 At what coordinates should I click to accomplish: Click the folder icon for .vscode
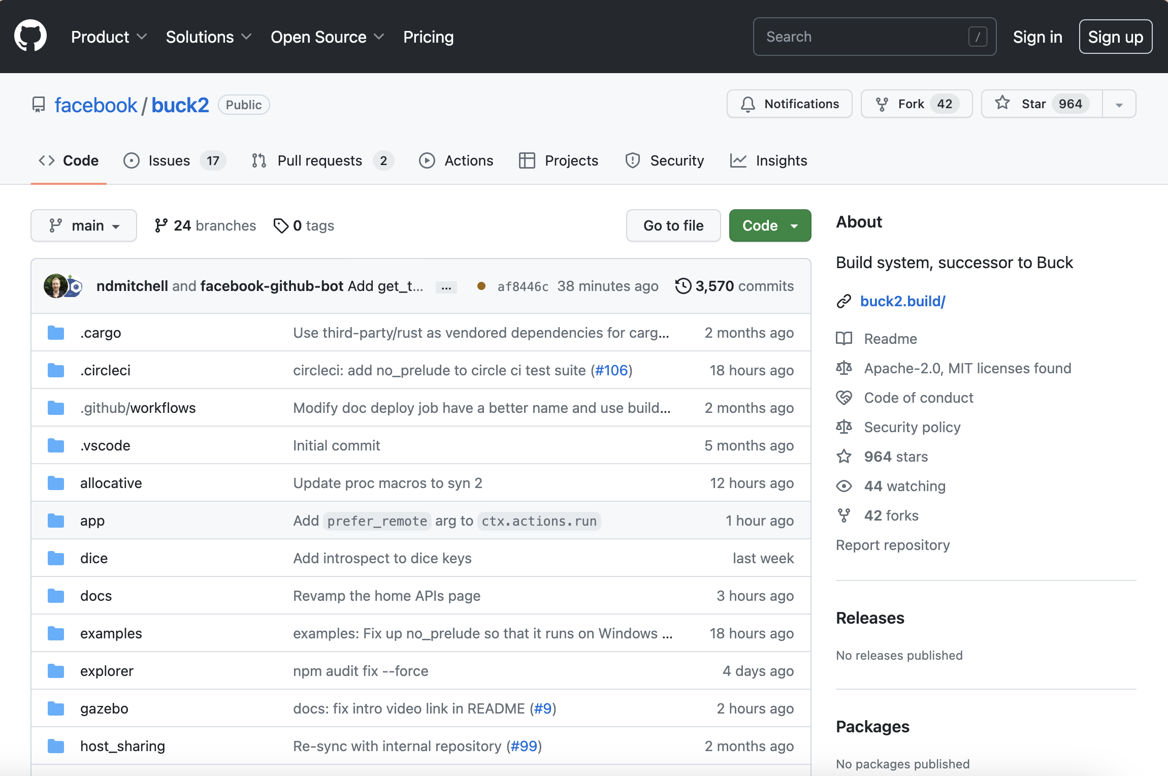tap(56, 445)
